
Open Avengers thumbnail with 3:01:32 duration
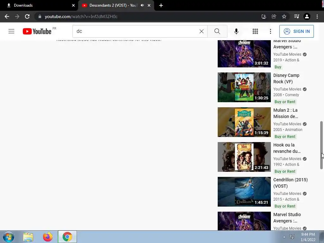tap(244, 54)
